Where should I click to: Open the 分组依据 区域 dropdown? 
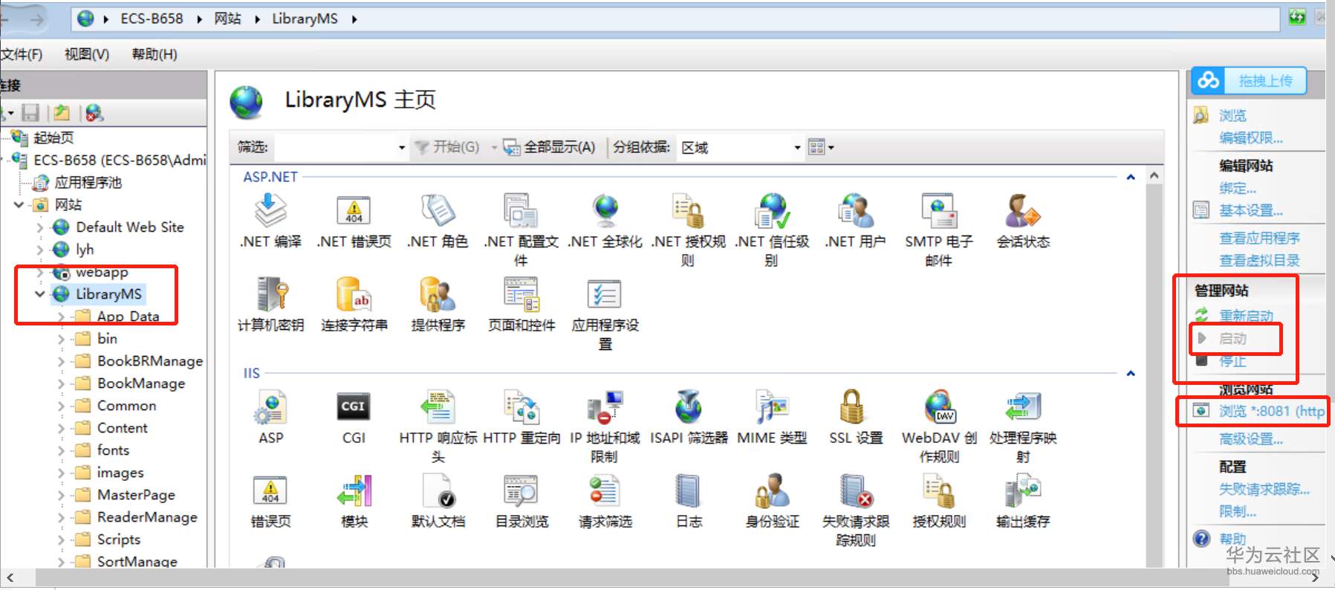click(740, 147)
